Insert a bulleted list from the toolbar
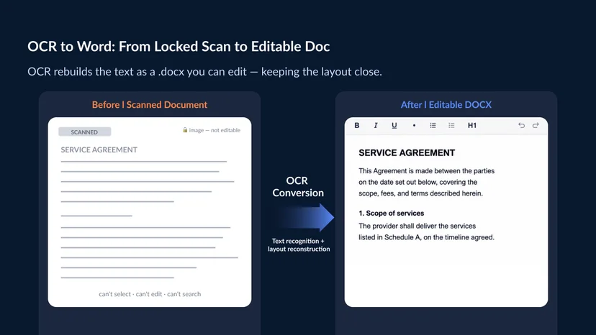Viewport: 596px width, 335px height. pos(433,125)
